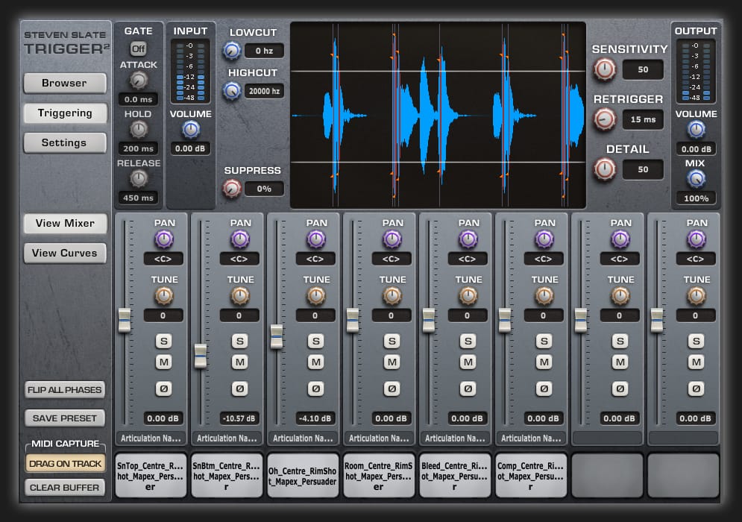
Task: Click SnTop channel volume fader handle
Action: pos(125,320)
